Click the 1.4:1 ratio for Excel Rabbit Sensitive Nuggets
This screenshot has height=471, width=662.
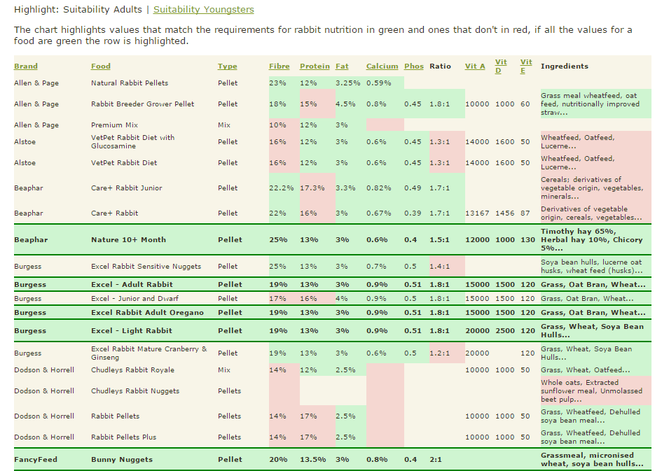coord(439,267)
